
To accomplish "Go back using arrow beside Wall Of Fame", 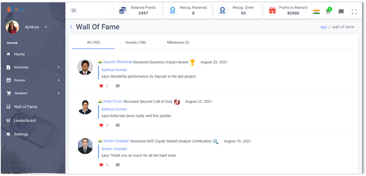I will coord(71,27).
